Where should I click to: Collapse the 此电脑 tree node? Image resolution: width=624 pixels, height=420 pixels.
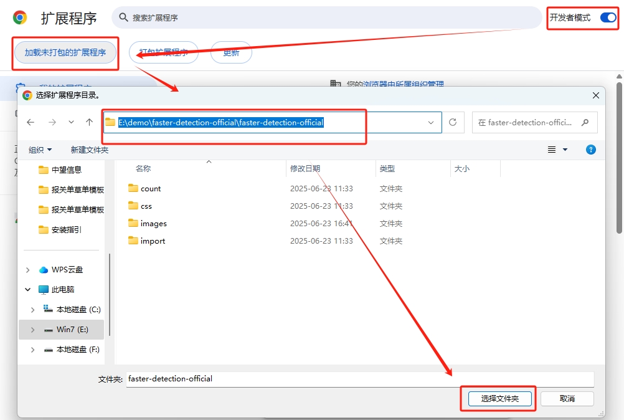[27, 290]
